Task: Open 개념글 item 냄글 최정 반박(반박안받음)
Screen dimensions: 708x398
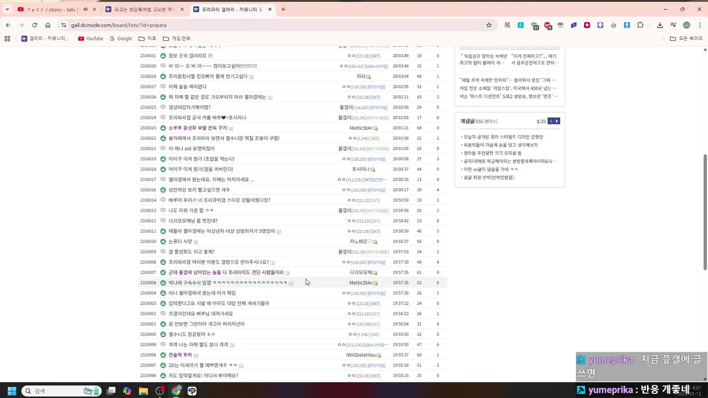Action: [x=489, y=177]
